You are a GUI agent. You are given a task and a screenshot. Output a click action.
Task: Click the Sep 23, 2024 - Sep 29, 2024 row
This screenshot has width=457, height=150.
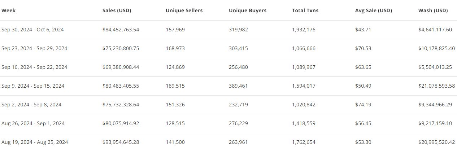coord(34,48)
